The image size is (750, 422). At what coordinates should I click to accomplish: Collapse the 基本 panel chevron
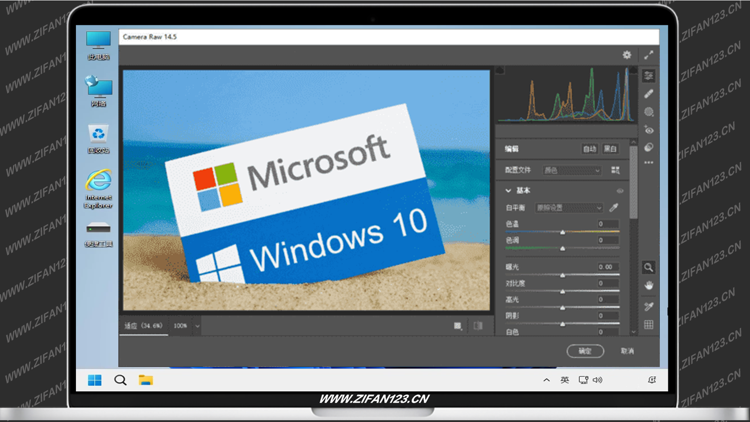pyautogui.click(x=508, y=191)
